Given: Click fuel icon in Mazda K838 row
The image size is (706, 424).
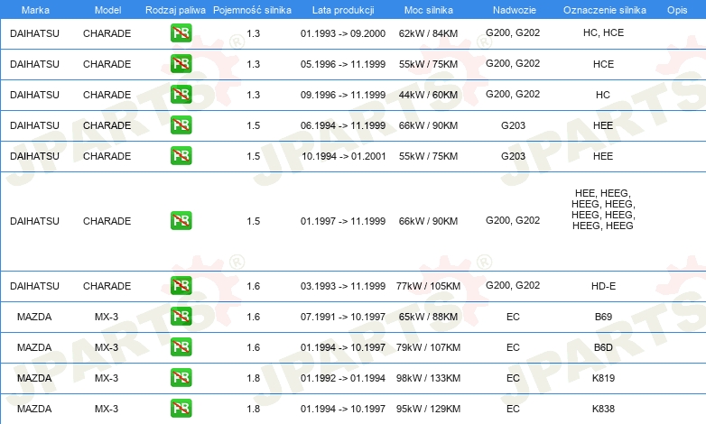Looking at the screenshot, I should pos(181,408).
